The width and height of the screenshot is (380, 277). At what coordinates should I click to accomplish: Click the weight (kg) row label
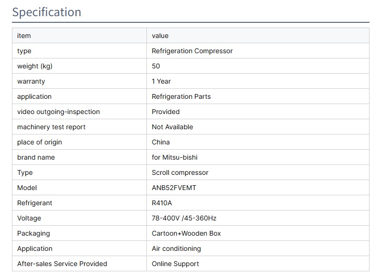pos(35,66)
